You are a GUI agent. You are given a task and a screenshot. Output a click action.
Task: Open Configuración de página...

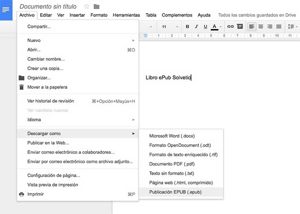[x=78, y=175]
